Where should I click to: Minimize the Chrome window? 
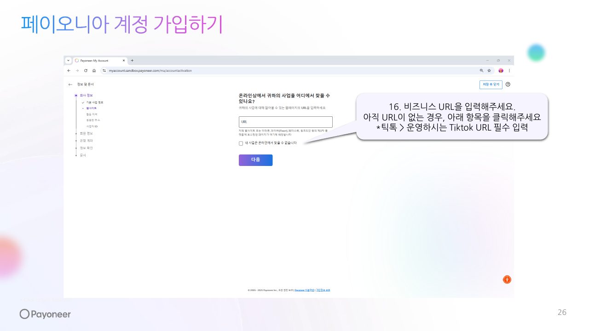point(488,61)
